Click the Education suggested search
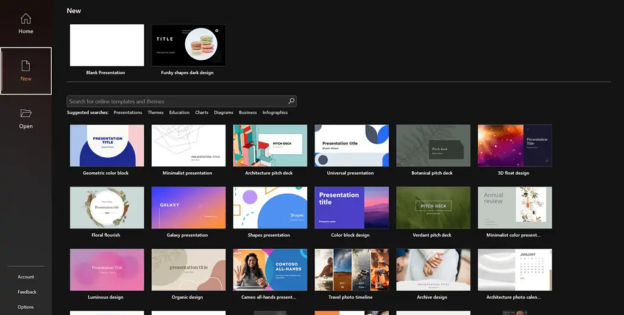This screenshot has width=624, height=315. pos(179,113)
